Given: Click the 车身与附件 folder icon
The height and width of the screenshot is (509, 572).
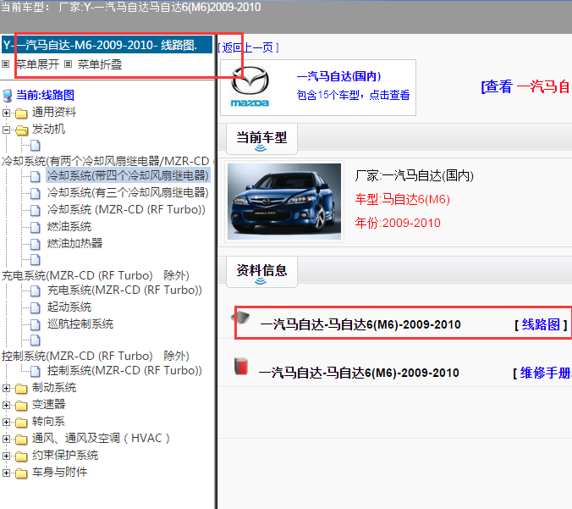Looking at the screenshot, I should point(21,473).
